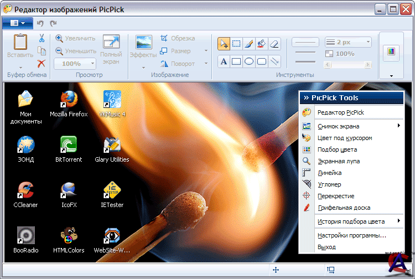Select the Eraser tool in the toolbar
The height and width of the screenshot is (279, 415).
tap(274, 43)
